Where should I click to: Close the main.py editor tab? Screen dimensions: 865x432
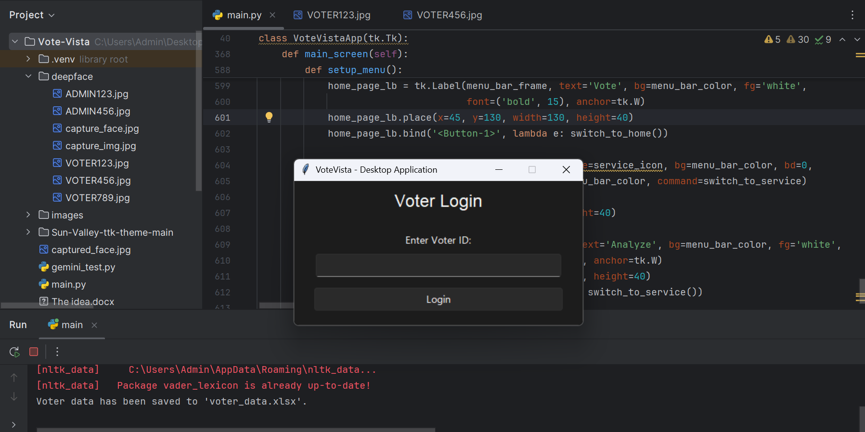tap(272, 15)
